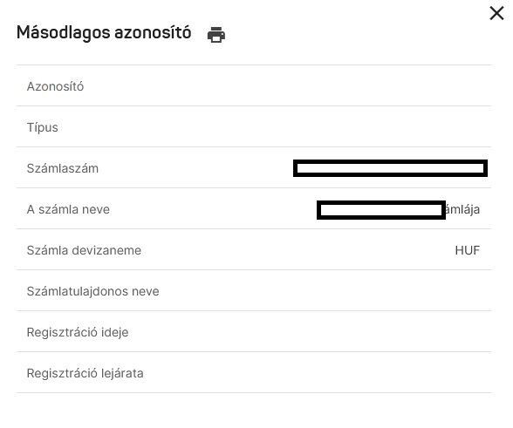513x428 pixels.
Task: Select the Számlatulajdonos neve label
Action: (92, 291)
